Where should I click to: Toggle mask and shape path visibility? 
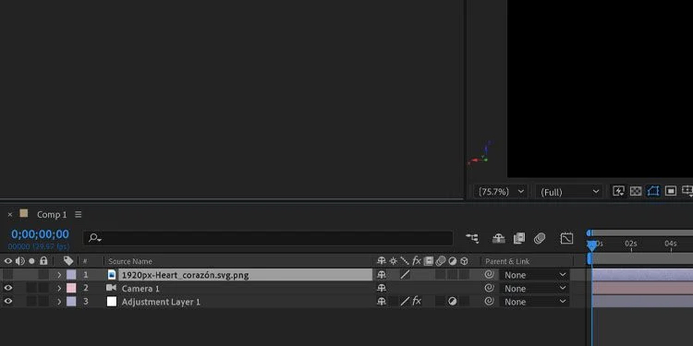click(x=653, y=191)
